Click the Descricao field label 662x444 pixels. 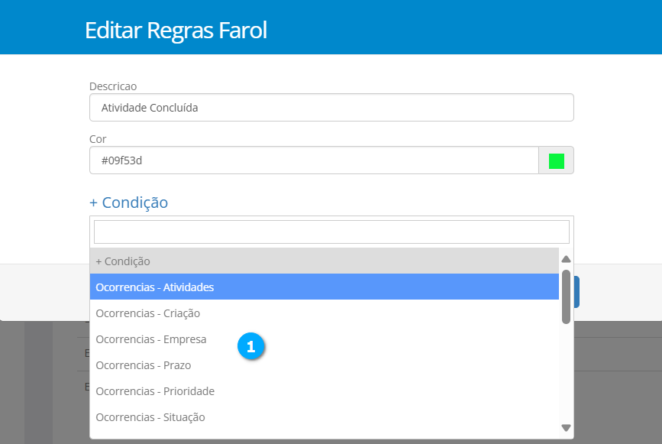pyautogui.click(x=112, y=86)
